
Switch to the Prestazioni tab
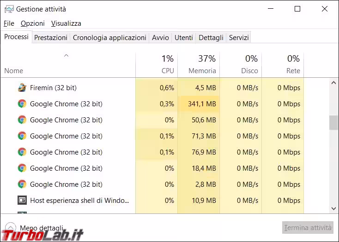pos(51,38)
